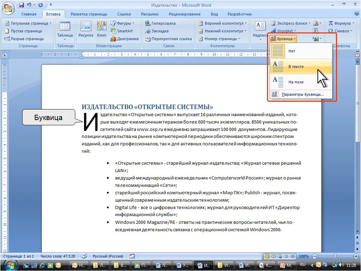Insert a table with Таблица
361x271 pixels.
click(65, 31)
